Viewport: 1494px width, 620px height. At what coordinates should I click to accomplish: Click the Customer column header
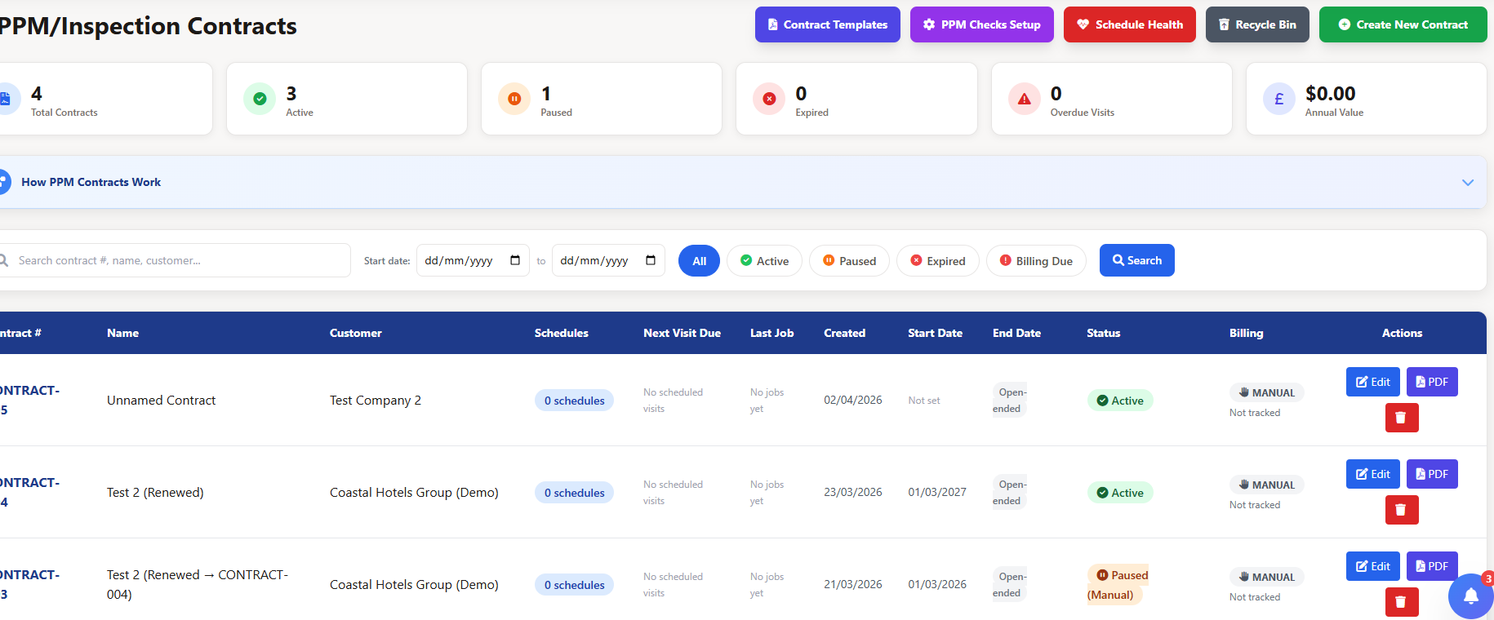[355, 333]
